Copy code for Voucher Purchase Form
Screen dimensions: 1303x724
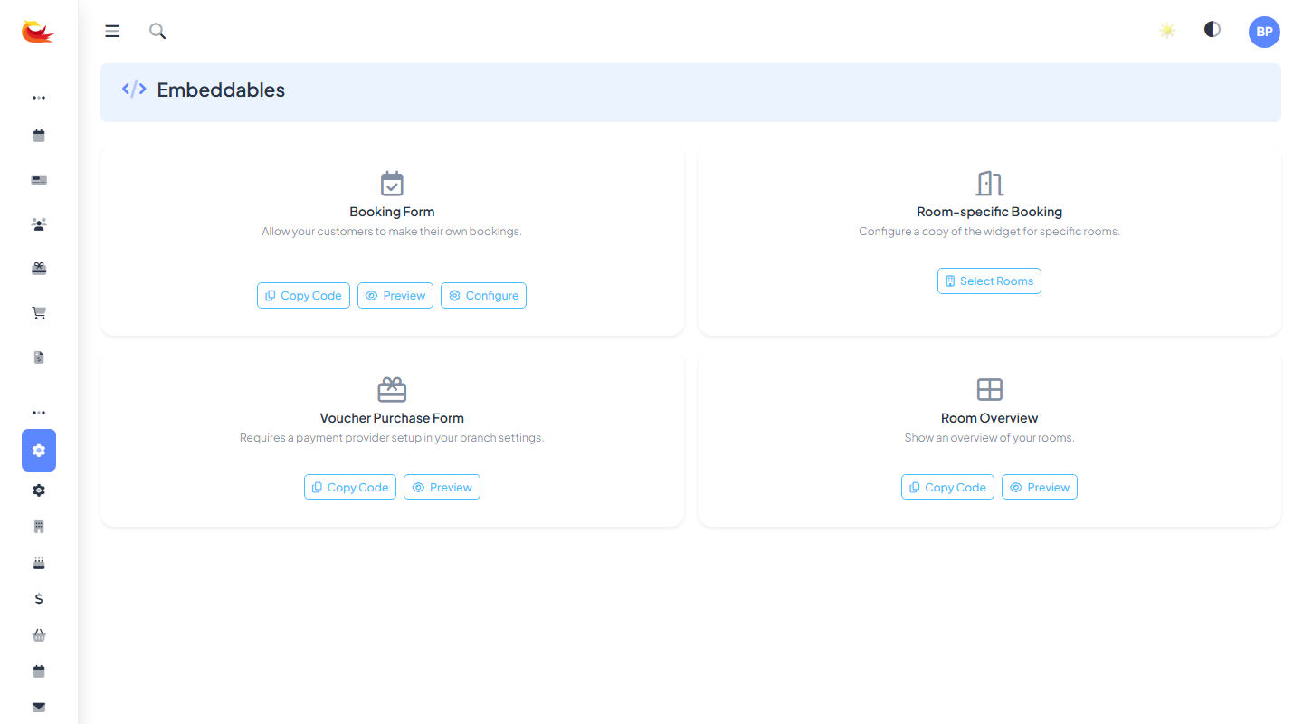pyautogui.click(x=350, y=488)
